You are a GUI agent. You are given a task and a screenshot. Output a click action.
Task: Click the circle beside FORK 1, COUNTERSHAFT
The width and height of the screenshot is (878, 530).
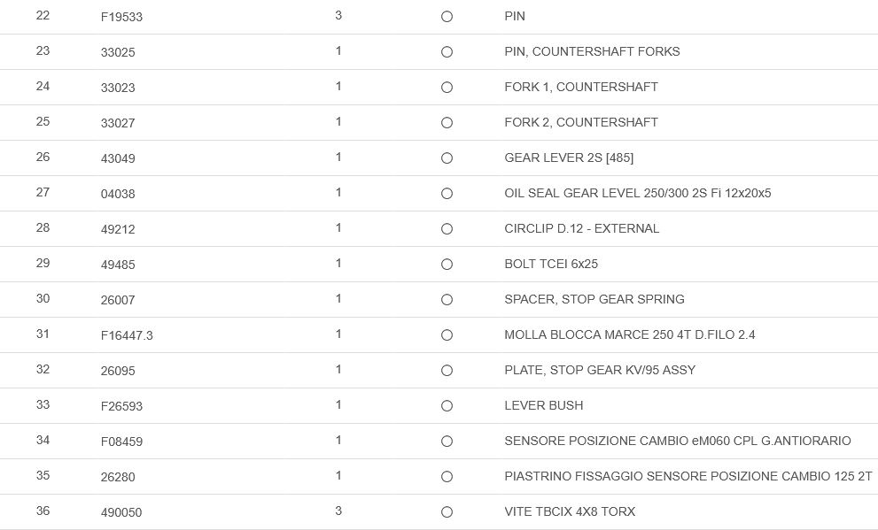click(447, 88)
